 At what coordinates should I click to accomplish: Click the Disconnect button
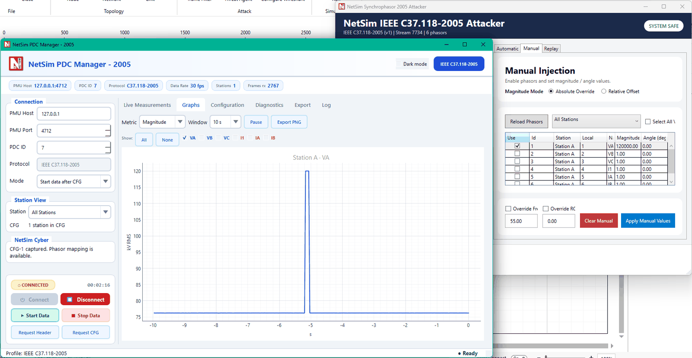(85, 300)
